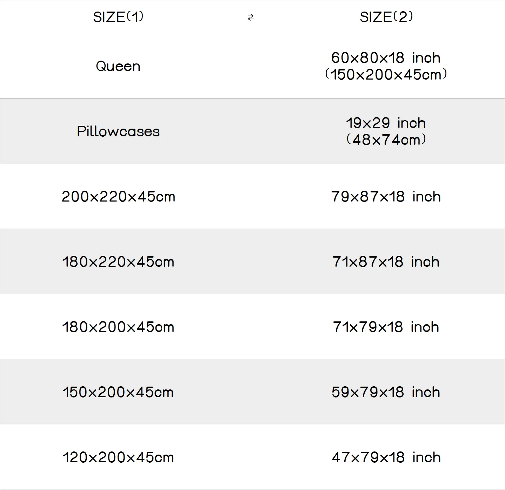Screen dimensions: 505x490
Task: Click the 60x80x18 inch measurement
Action: [x=386, y=58]
